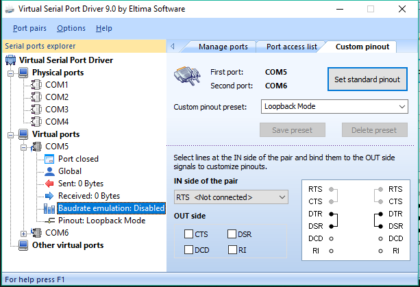Click the right RI pin in the diagram

(x=380, y=251)
